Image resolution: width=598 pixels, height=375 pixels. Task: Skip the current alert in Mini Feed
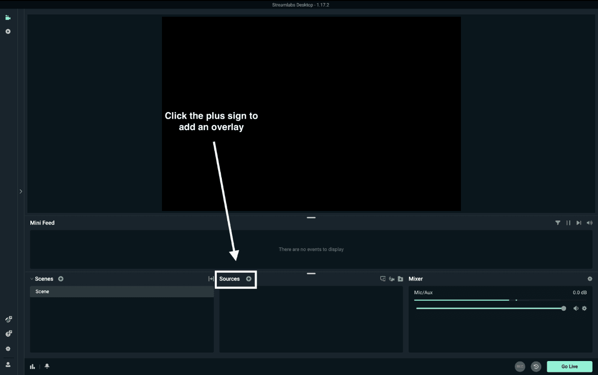click(579, 223)
